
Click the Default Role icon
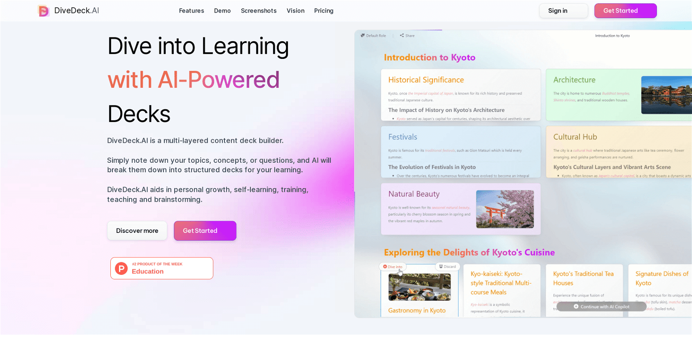coord(362,35)
